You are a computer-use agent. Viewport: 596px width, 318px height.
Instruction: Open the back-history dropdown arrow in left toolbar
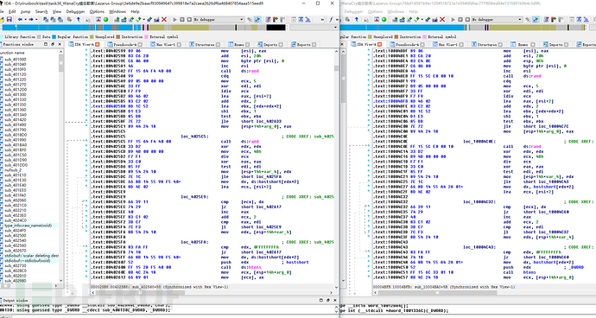click(x=25, y=19)
